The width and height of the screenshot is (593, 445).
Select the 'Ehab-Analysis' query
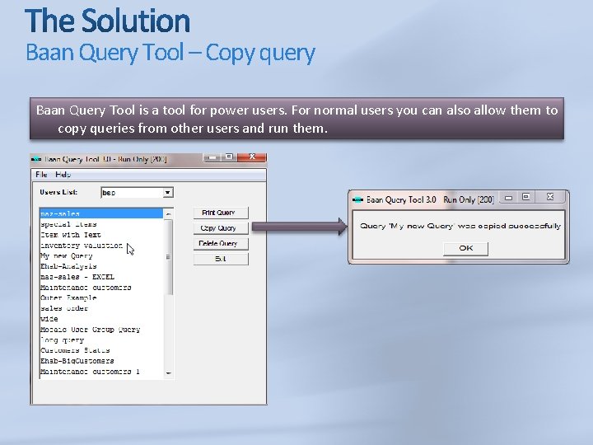(101, 266)
